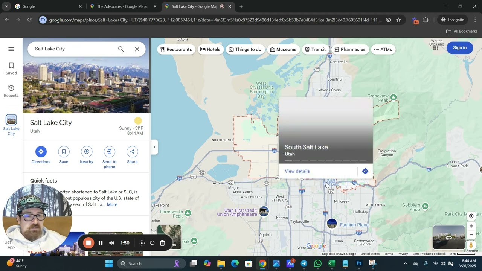482x271 pixels.
Task: Rewind the screen recording
Action: pos(112,243)
